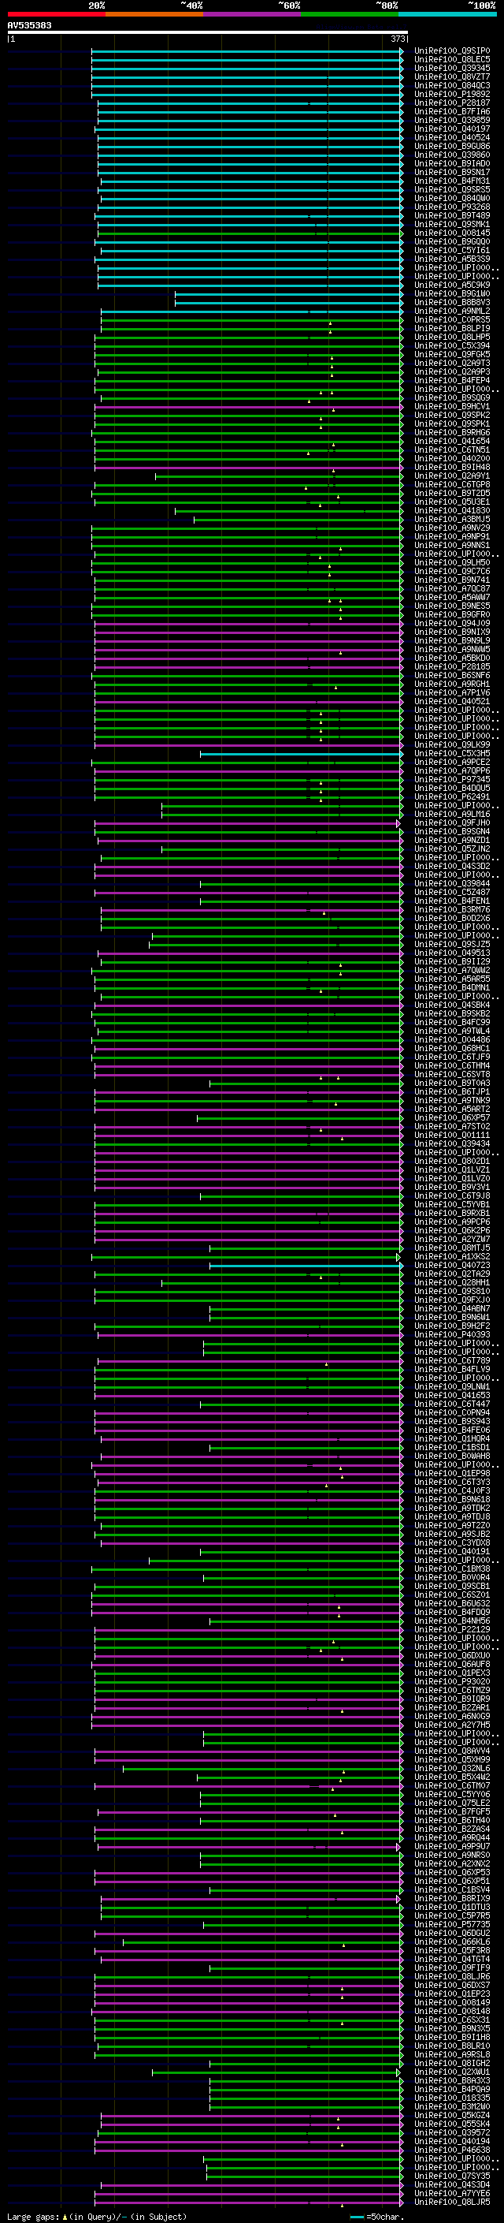Click the white AV535383 query sequence bar
Image resolution: width=504 pixels, height=2223 pixels.
coord(207,32)
